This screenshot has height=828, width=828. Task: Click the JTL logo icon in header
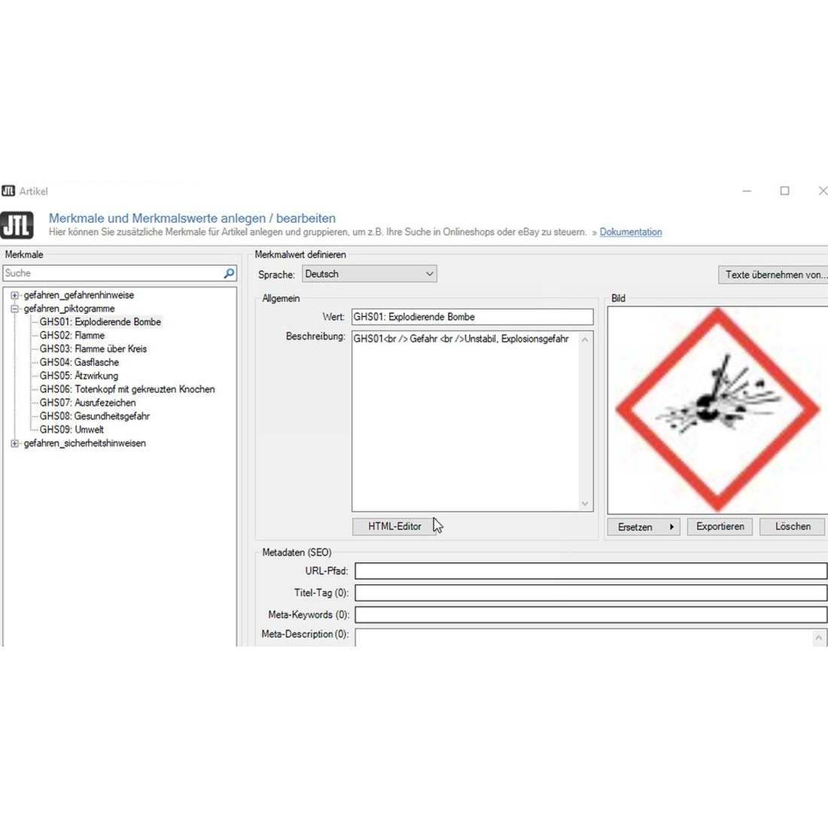click(17, 225)
